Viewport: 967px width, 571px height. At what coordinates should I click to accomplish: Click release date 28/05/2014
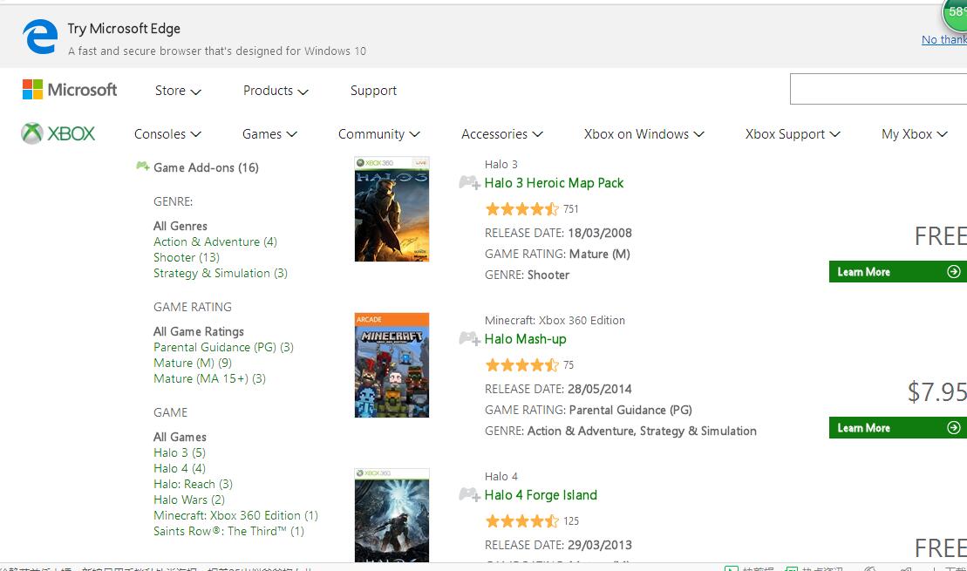[x=599, y=389]
